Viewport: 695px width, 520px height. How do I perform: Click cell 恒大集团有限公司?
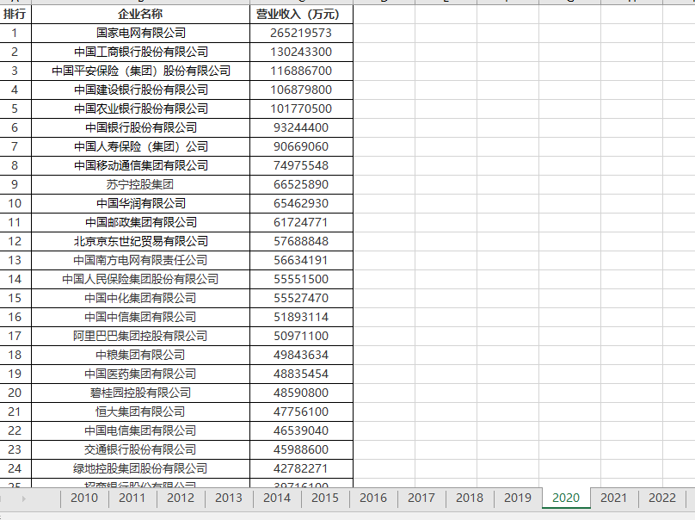[140, 412]
